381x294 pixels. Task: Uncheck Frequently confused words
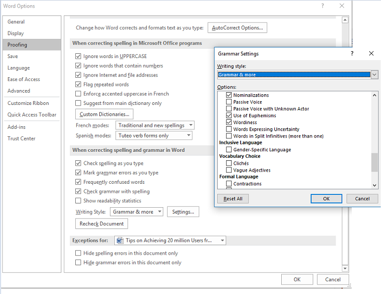[x=78, y=182]
